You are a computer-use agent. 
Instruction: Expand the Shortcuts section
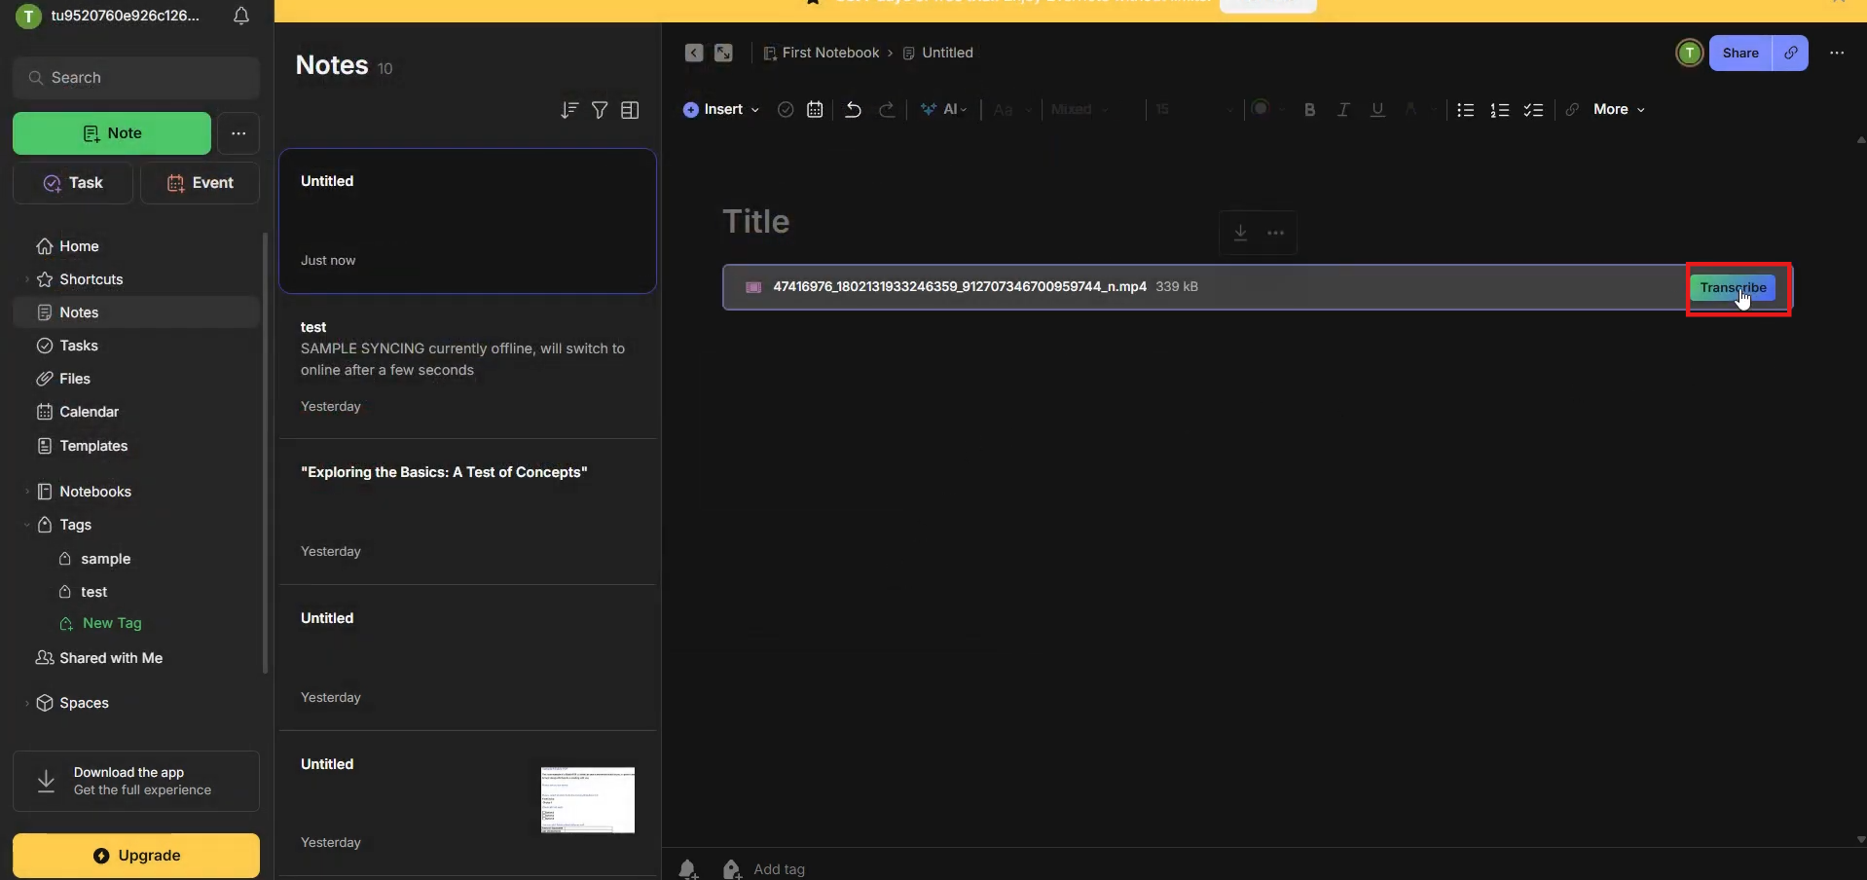26,279
